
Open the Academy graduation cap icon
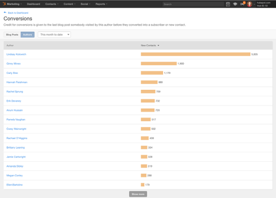tap(235, 4)
